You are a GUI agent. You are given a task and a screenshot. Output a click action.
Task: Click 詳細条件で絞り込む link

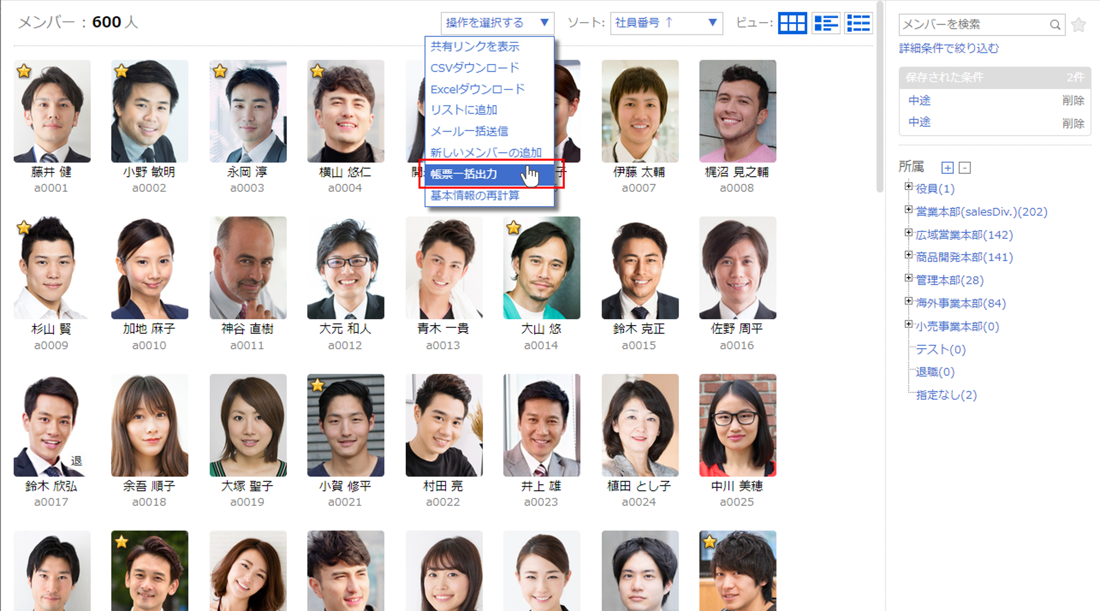[949, 48]
